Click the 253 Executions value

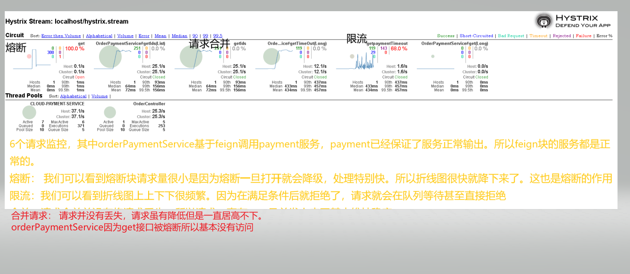[x=161, y=126]
